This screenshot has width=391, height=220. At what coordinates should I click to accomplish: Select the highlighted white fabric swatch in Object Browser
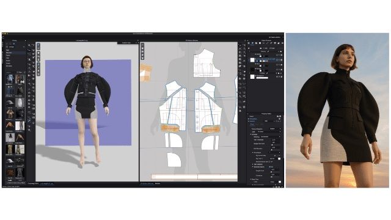pyautogui.click(x=252, y=60)
